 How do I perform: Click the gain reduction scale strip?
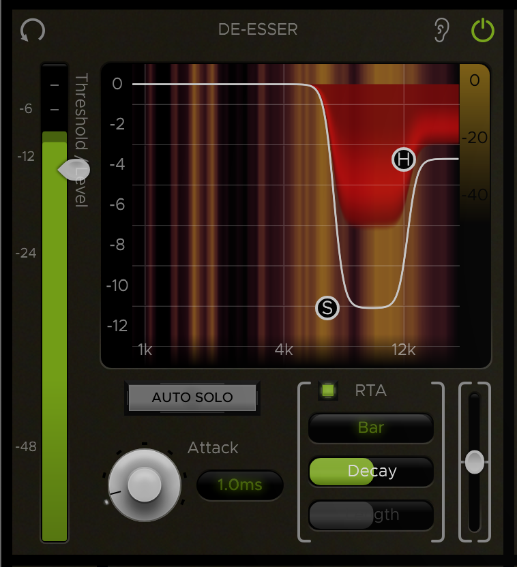pyautogui.click(x=475, y=143)
